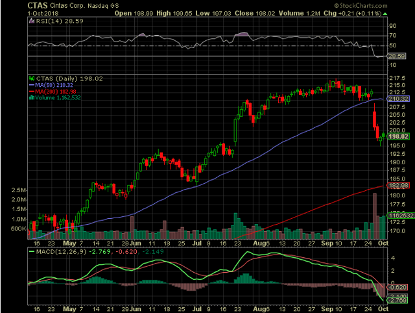Click the Volume 1,162,532 legend text
Viewport: 415px width, 313px height.
58,98
